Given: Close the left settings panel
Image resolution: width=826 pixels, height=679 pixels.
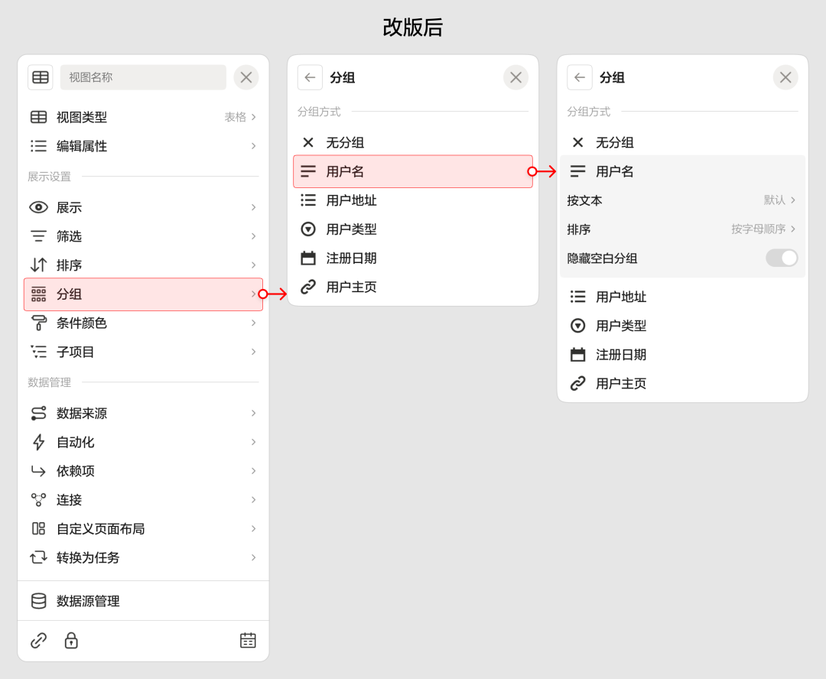Looking at the screenshot, I should (246, 77).
